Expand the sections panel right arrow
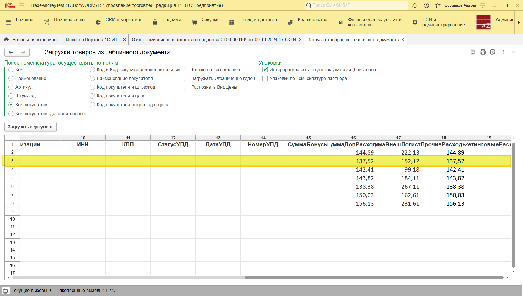Viewport: 523px width, 296px height. click(519, 22)
